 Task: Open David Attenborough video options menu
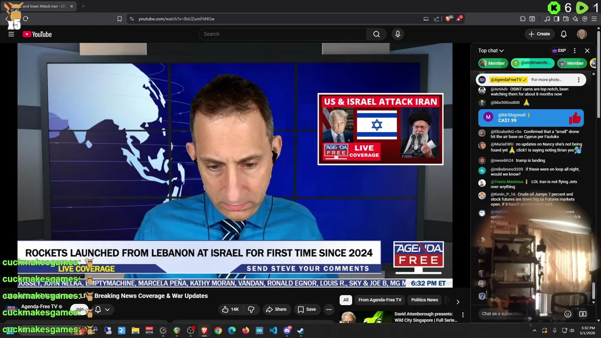tap(463, 315)
